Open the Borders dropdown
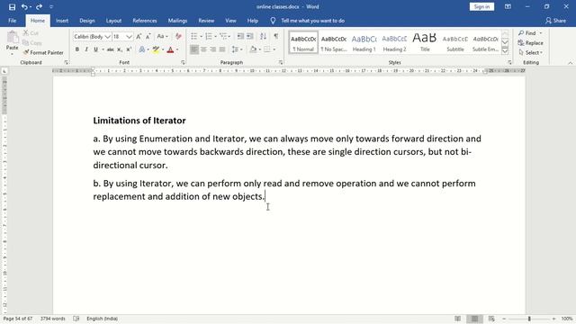The image size is (576, 324). (x=274, y=49)
